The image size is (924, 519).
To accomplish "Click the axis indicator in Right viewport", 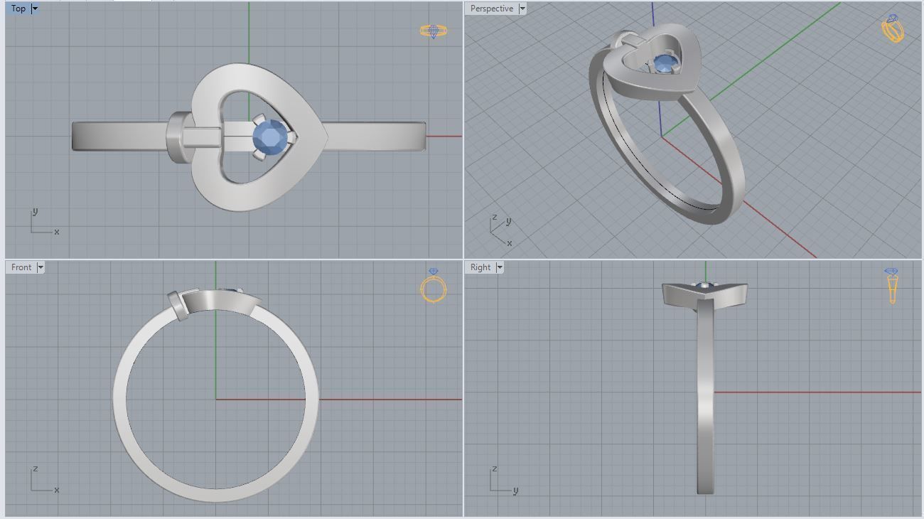I will (x=503, y=480).
